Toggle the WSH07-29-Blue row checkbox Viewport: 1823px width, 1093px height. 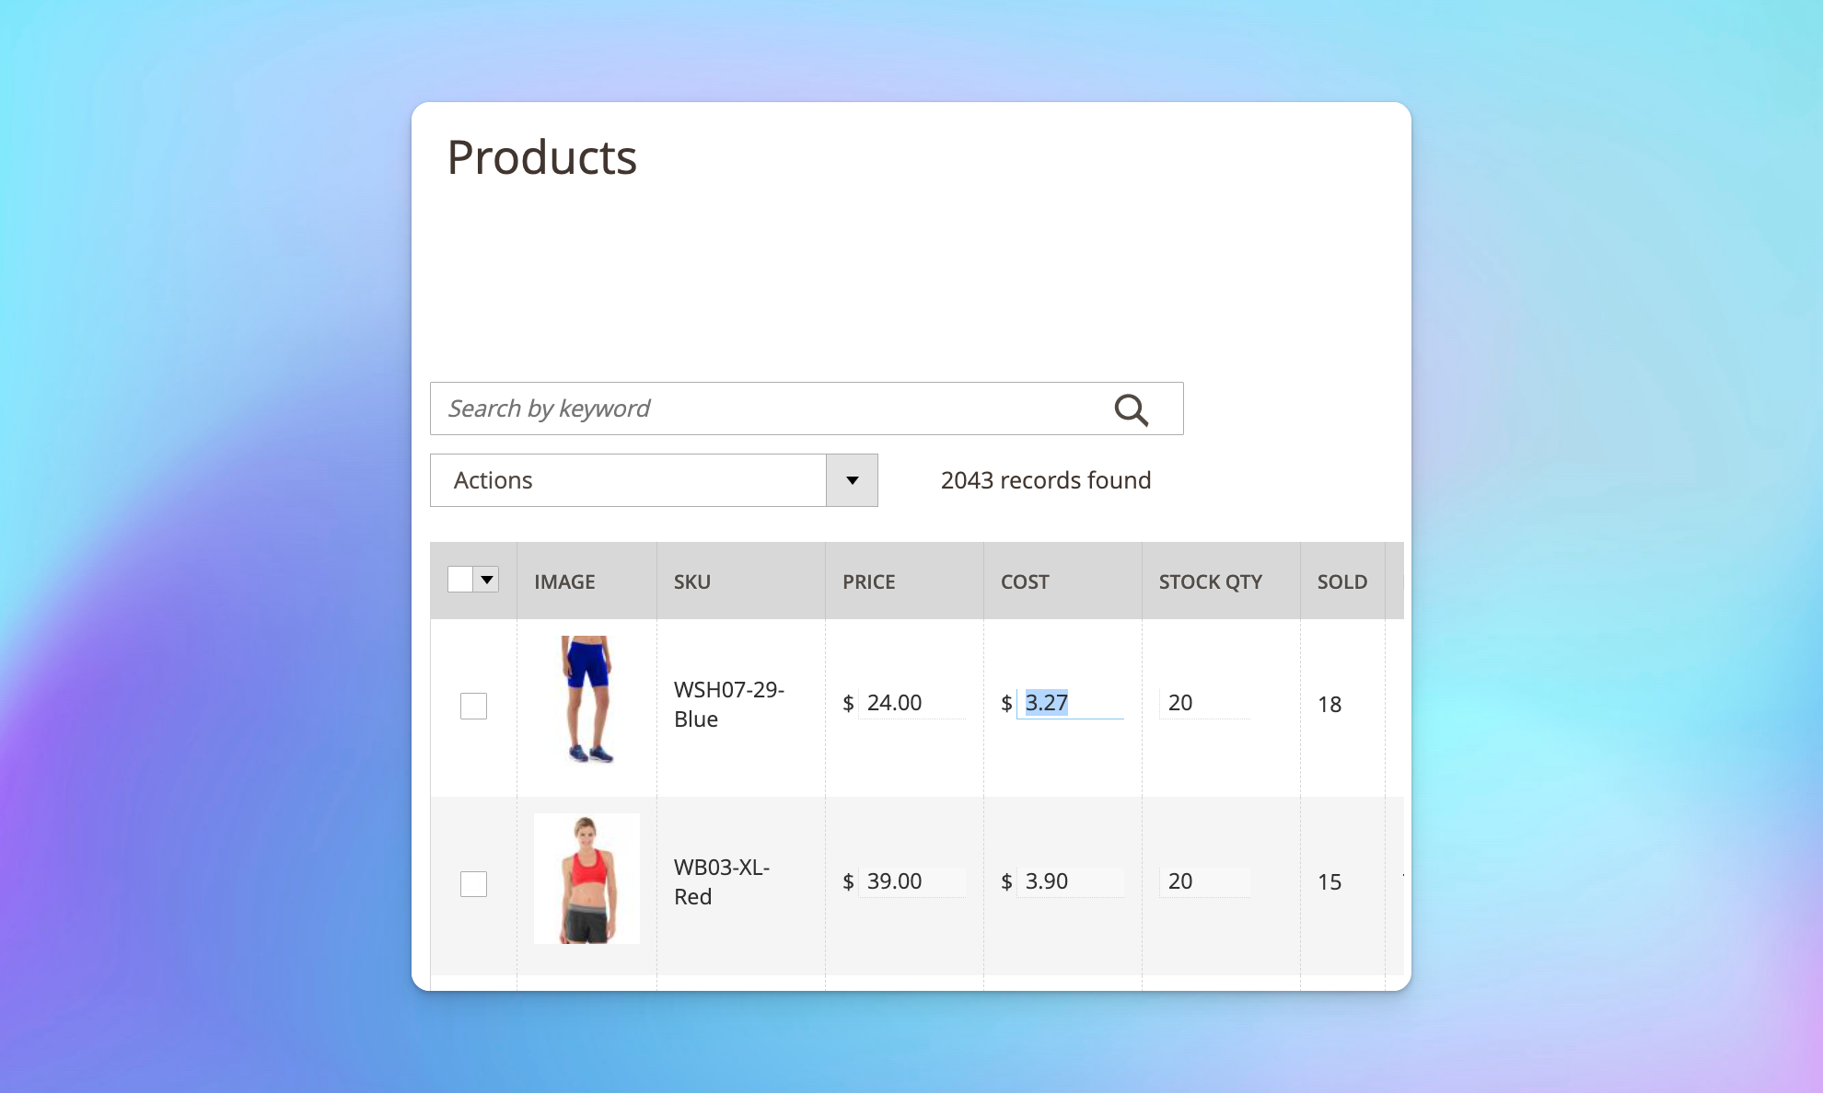pyautogui.click(x=472, y=704)
